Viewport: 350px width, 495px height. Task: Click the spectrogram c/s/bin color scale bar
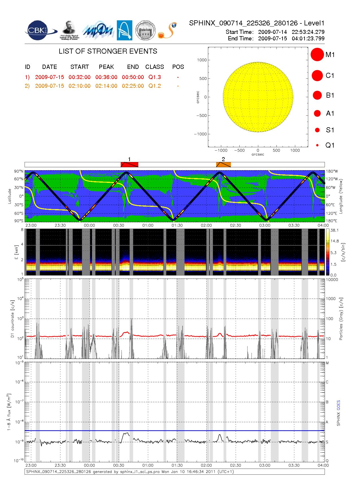coord(327,252)
